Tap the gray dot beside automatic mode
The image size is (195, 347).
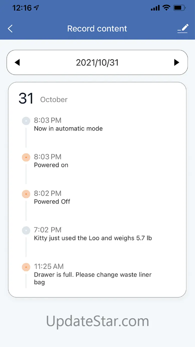click(x=26, y=121)
